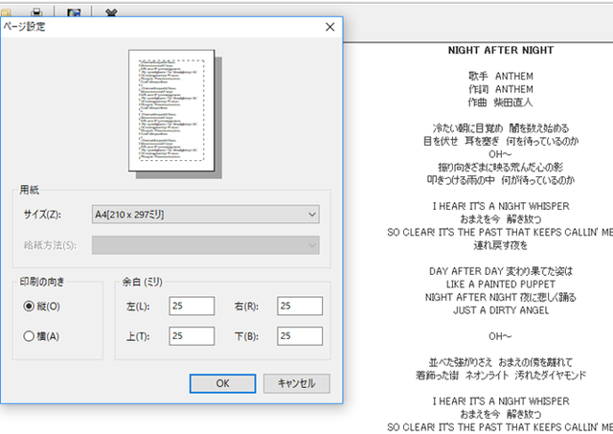Image resolution: width=613 pixels, height=434 pixels.
Task: Click the lyric line 'JUST A DIRTY ANGEL'
Action: tap(501, 310)
